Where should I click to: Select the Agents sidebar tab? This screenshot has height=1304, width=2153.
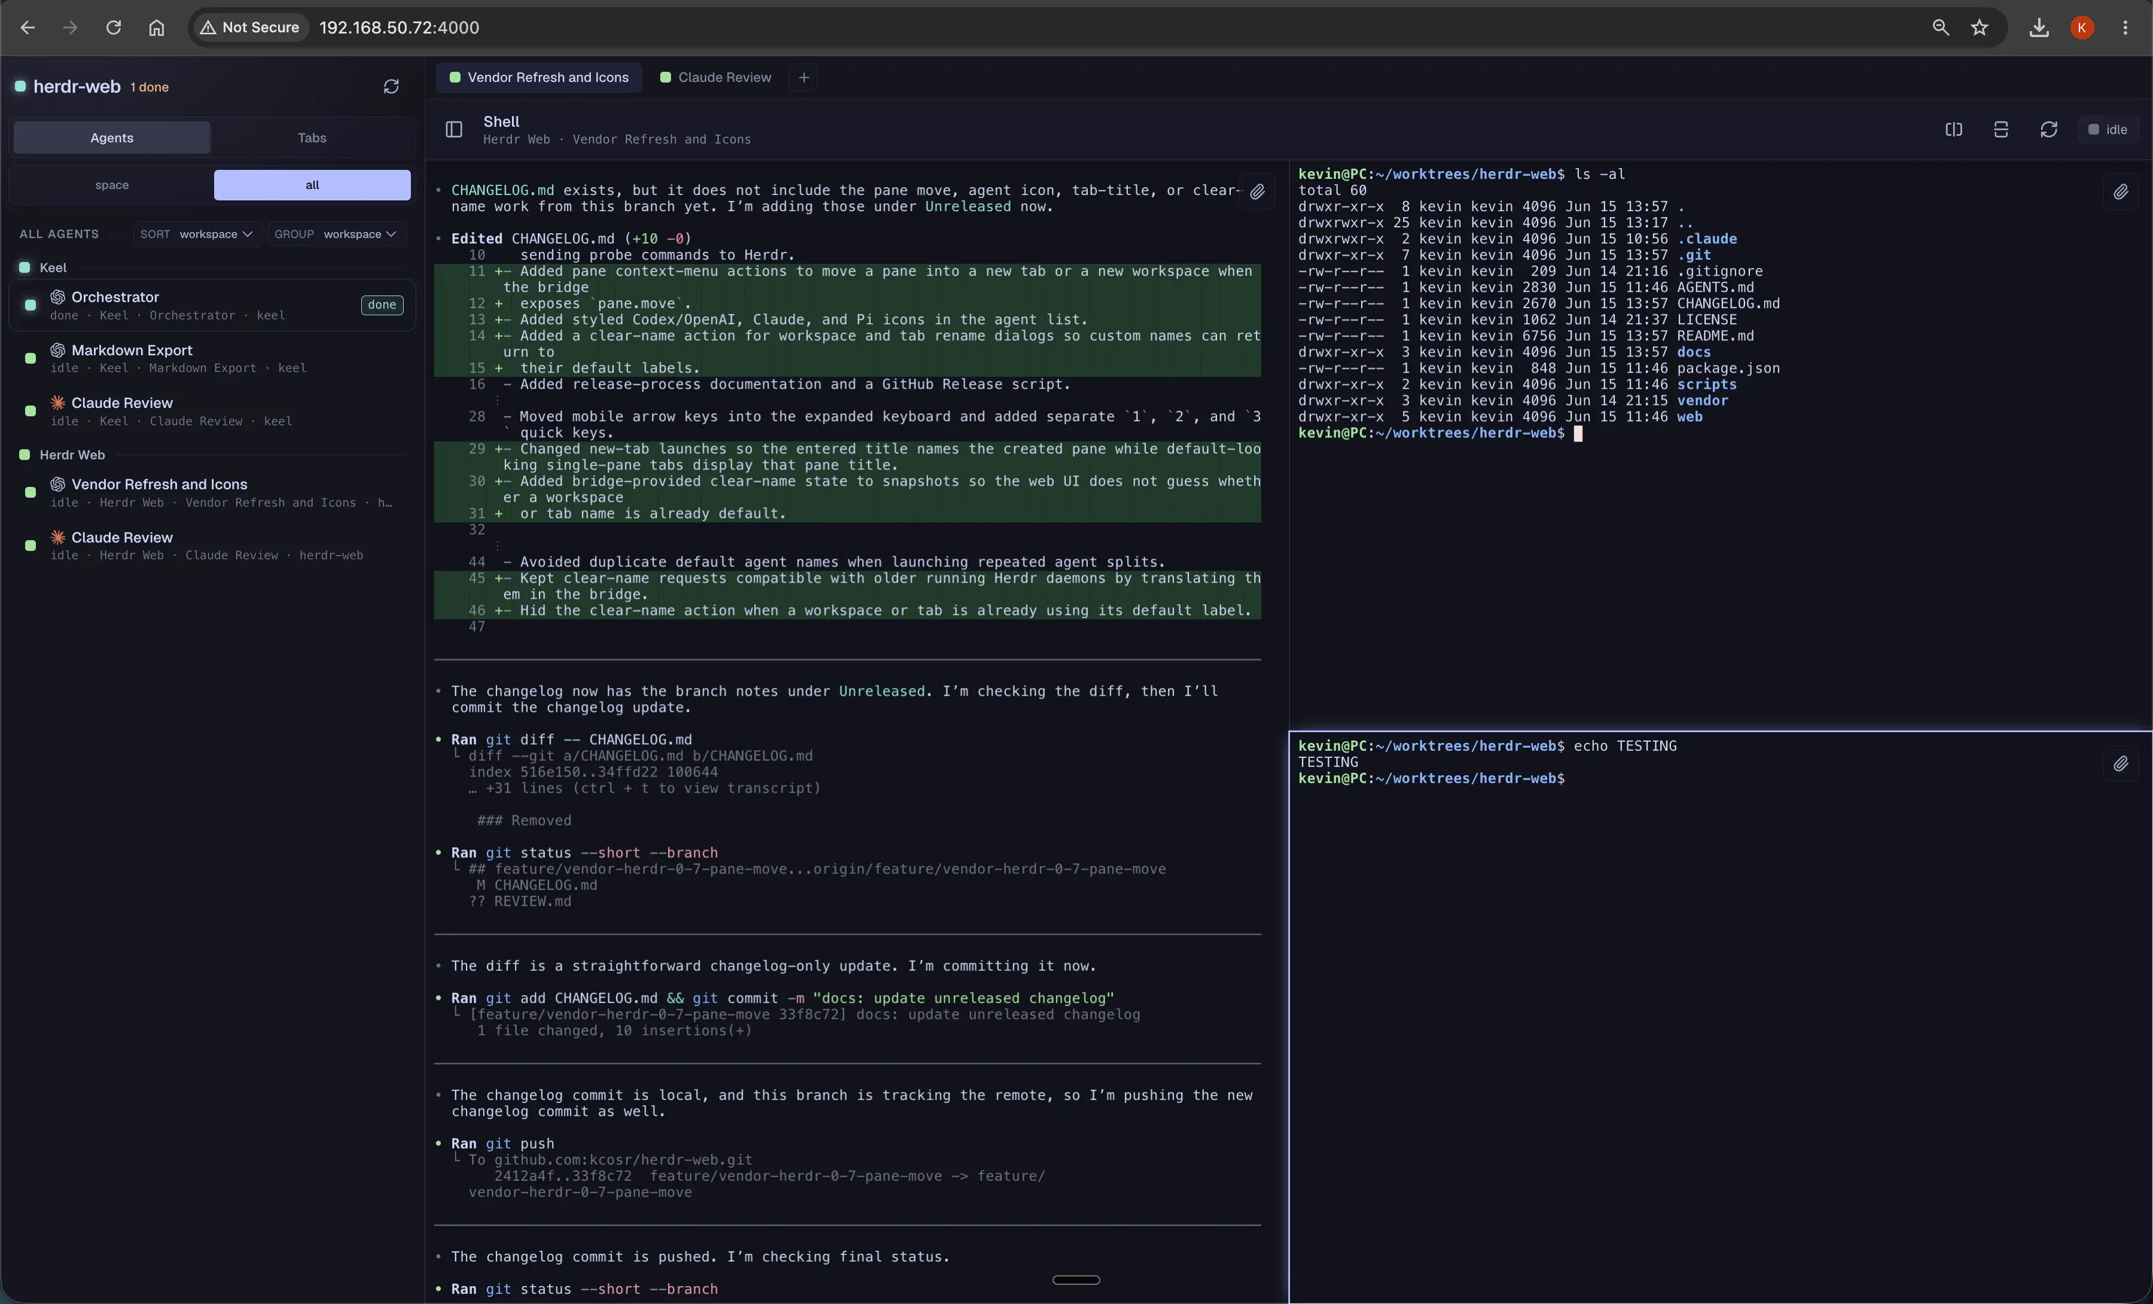(112, 137)
